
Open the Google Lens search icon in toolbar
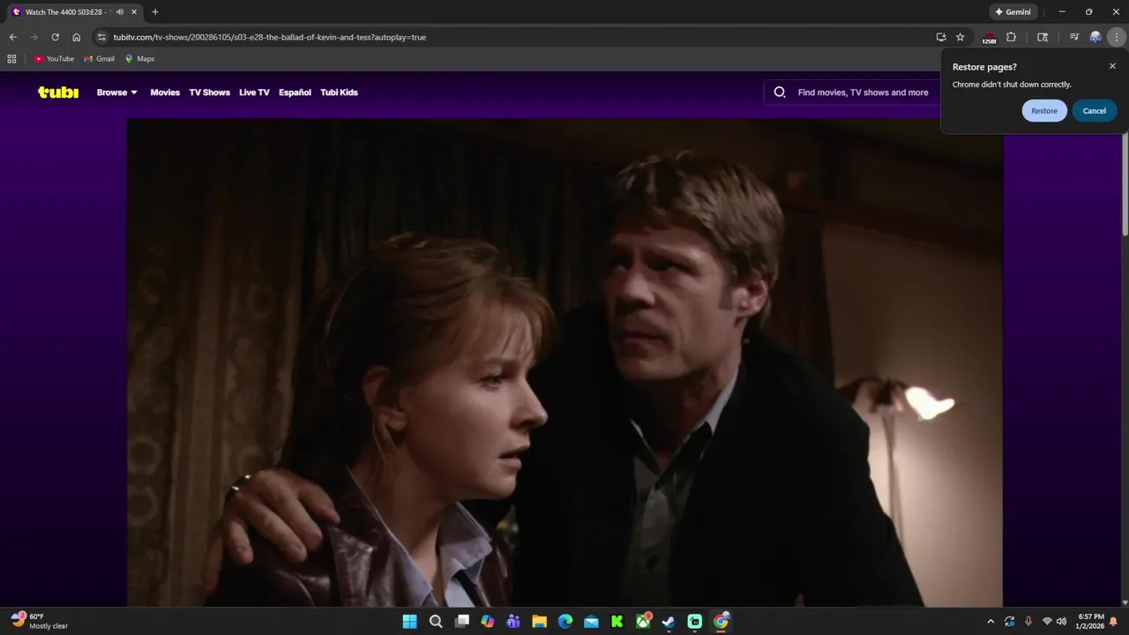tap(1043, 37)
